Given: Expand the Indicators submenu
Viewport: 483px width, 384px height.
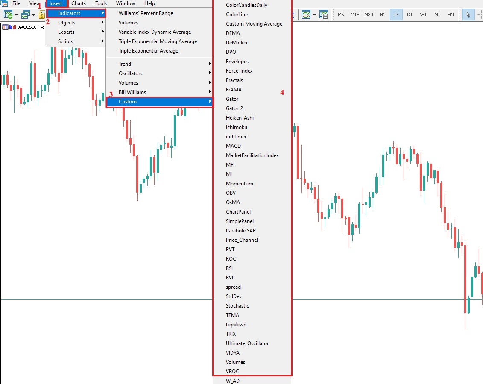Looking at the screenshot, I should 76,13.
